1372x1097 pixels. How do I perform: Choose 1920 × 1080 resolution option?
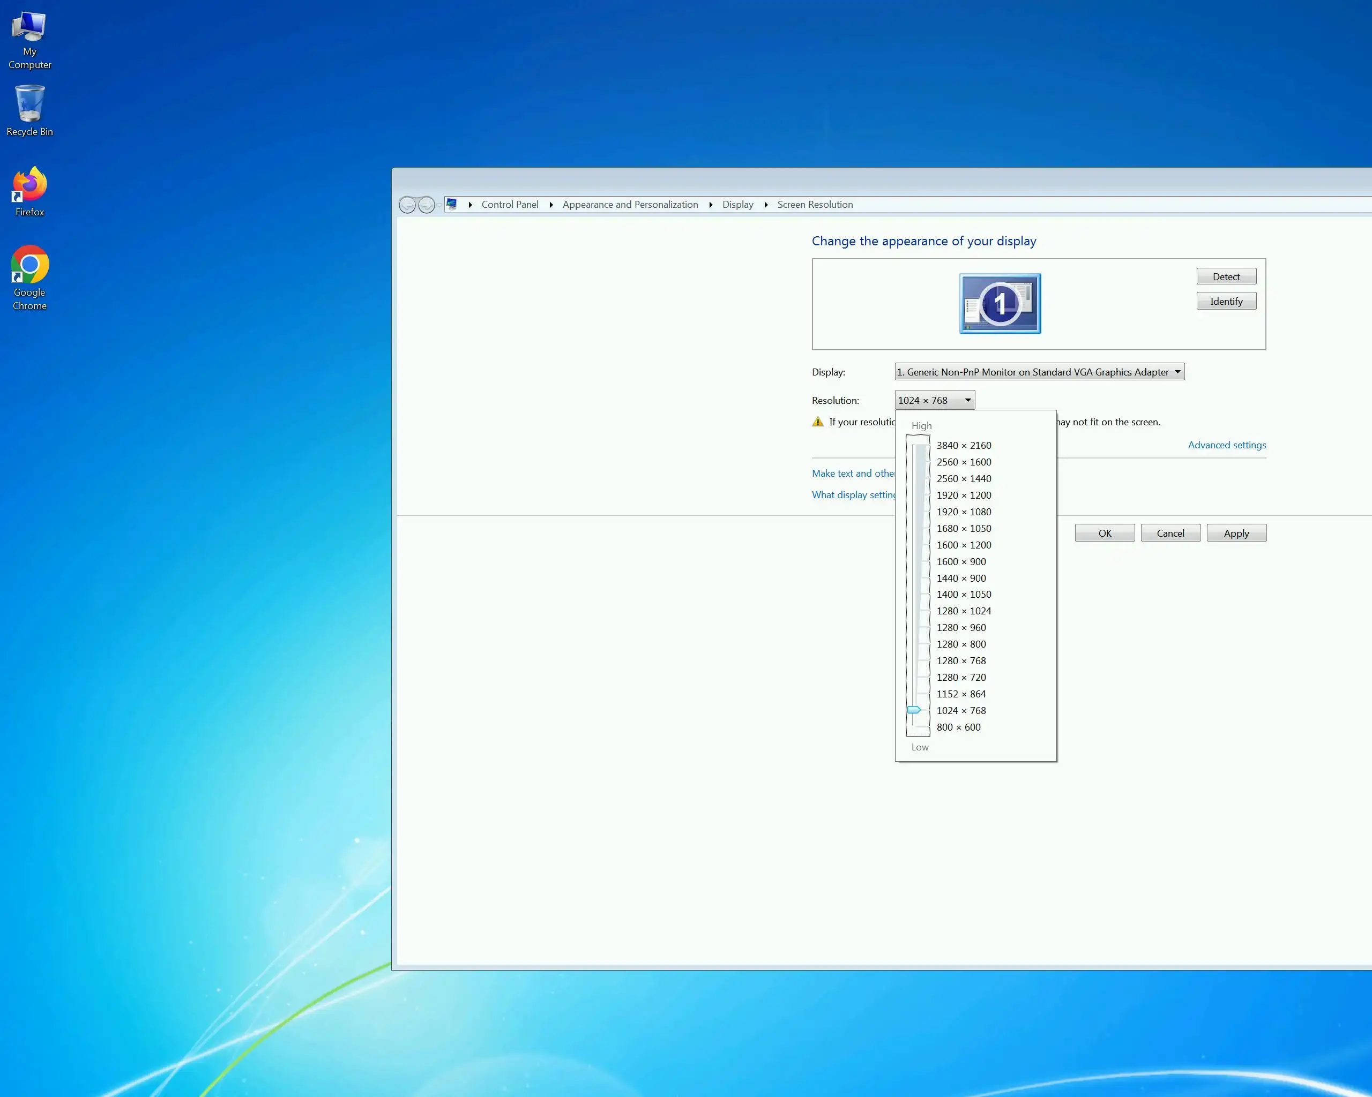964,512
